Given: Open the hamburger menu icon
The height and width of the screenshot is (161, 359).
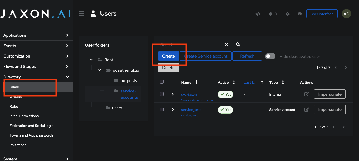Looking at the screenshot, I should 81,14.
